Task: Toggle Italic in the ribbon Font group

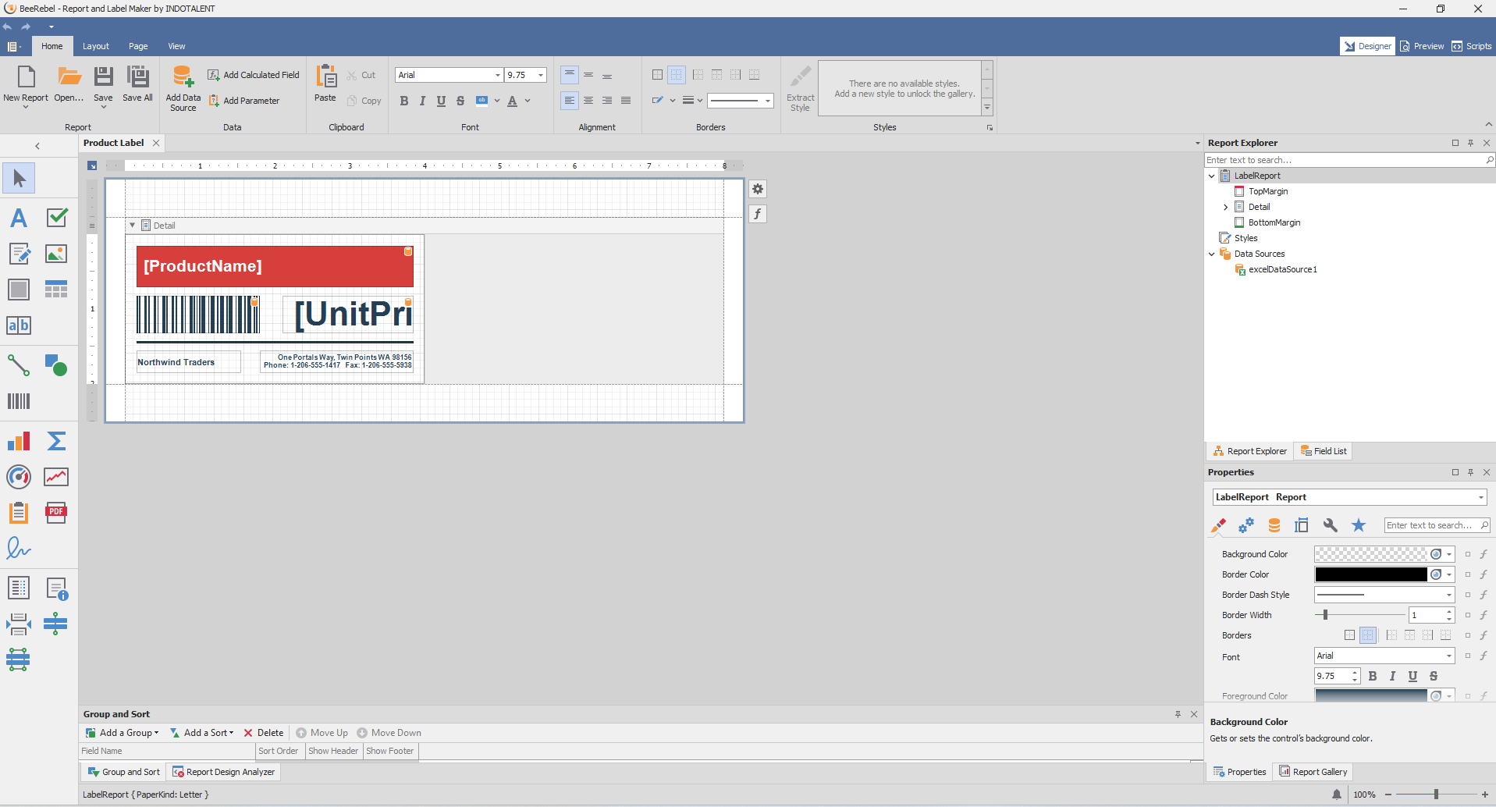Action: coord(422,101)
